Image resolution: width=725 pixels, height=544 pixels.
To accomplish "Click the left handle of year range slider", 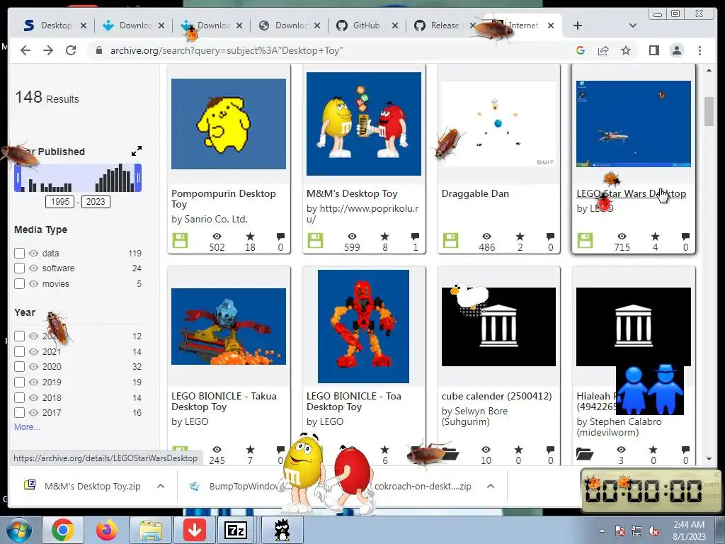I will pyautogui.click(x=18, y=178).
